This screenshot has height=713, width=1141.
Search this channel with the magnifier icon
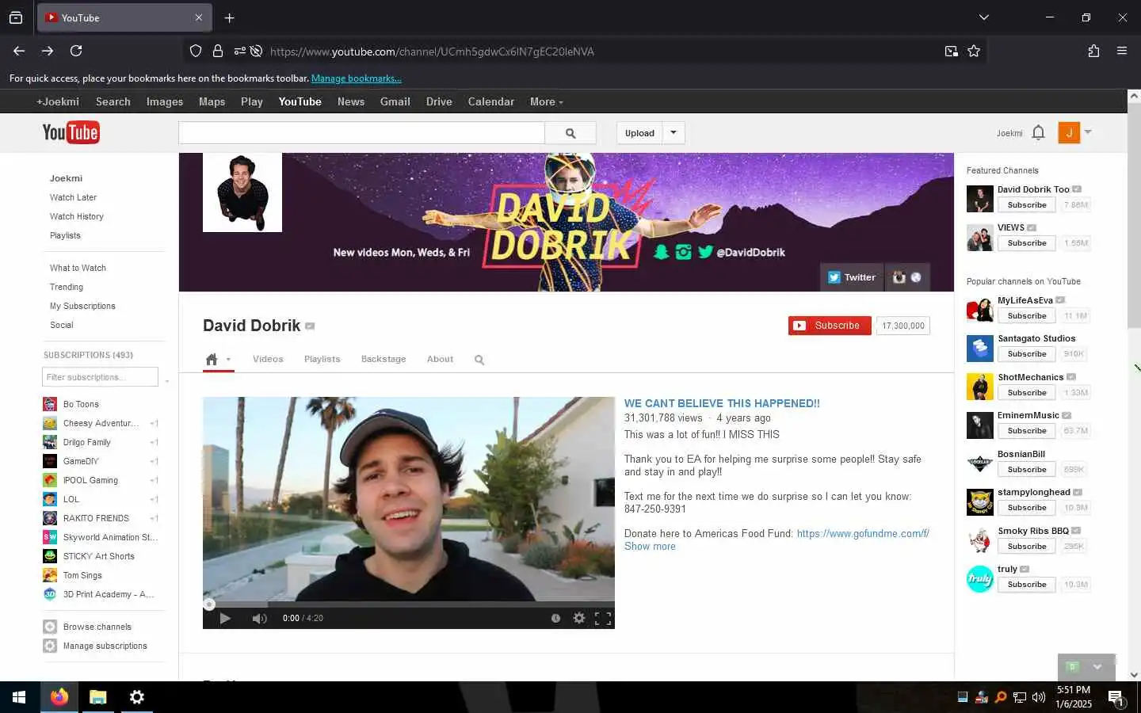(x=479, y=360)
